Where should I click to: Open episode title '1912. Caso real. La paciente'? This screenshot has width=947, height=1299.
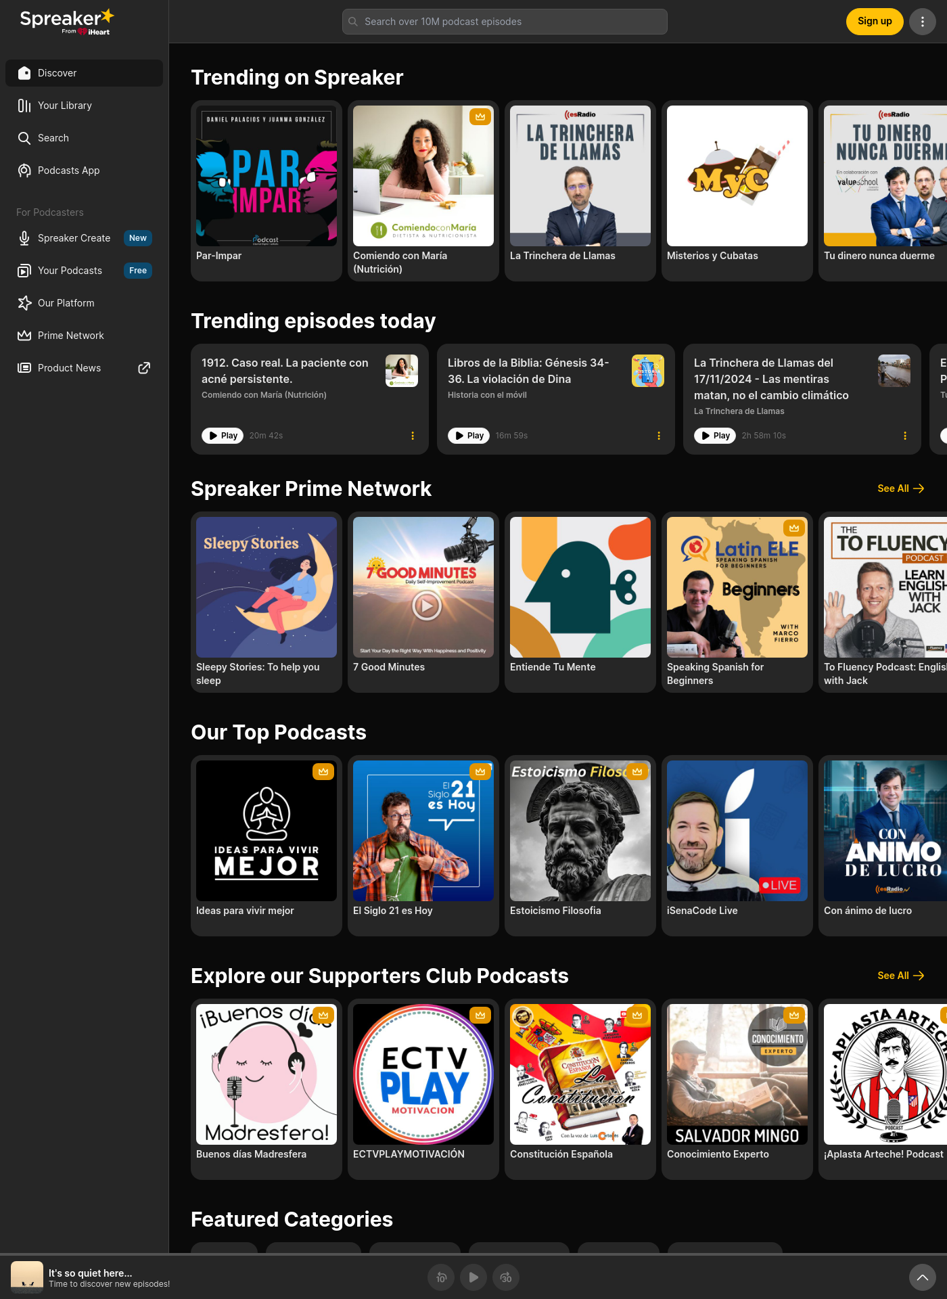point(285,371)
